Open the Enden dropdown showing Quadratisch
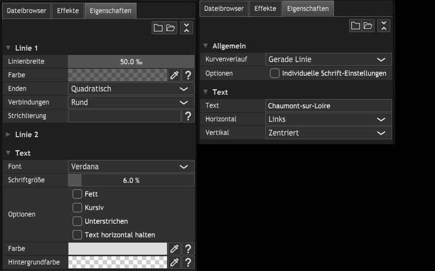The height and width of the screenshot is (271, 435). click(x=131, y=89)
